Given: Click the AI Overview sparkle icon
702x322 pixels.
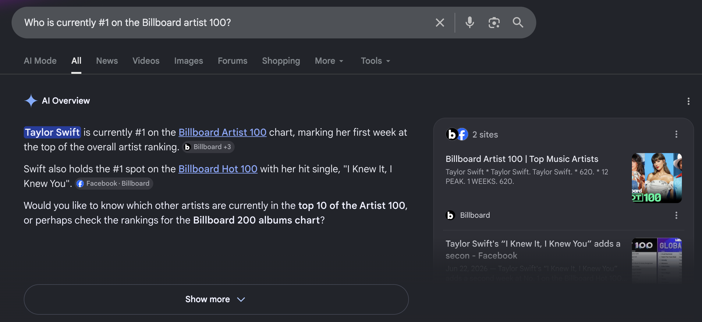Looking at the screenshot, I should pos(31,101).
